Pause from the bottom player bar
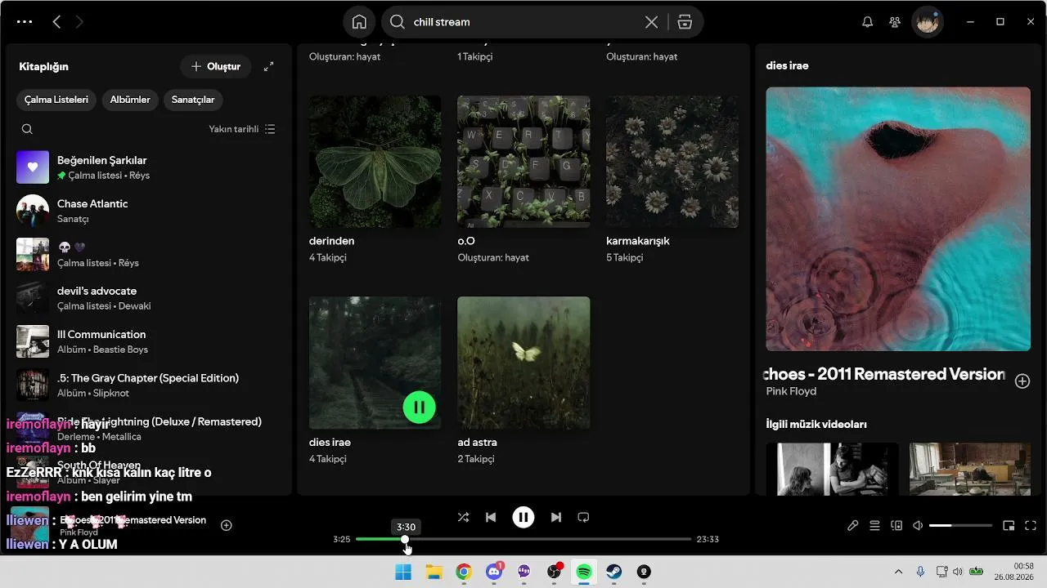The image size is (1047, 588). tap(523, 517)
